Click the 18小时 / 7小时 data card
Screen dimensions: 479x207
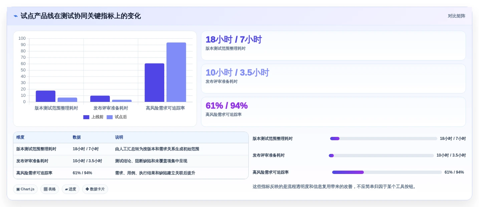[333, 45]
